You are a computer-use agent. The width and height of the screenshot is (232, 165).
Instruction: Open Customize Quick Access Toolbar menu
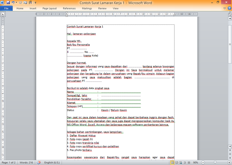35,3
